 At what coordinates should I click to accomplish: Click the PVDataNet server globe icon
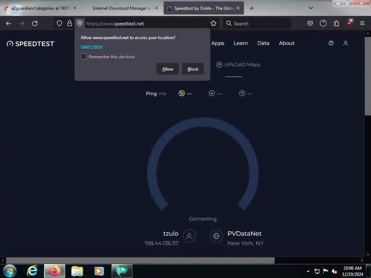[216, 236]
